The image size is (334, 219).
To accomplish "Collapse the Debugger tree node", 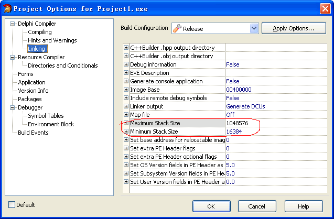I will click(13, 107).
